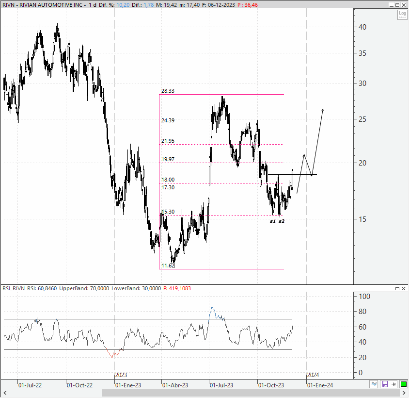Click the 2024 year marker
This screenshot has height=398, width=409.
pos(313,375)
